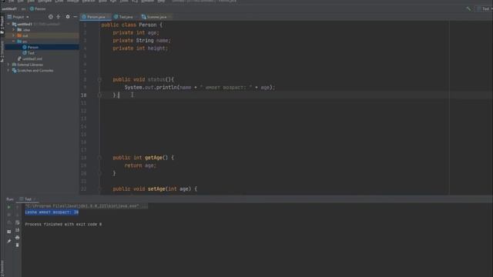493x277 pixels.
Task: Click the 'public class Person {' declaration line
Action: (x=132, y=25)
